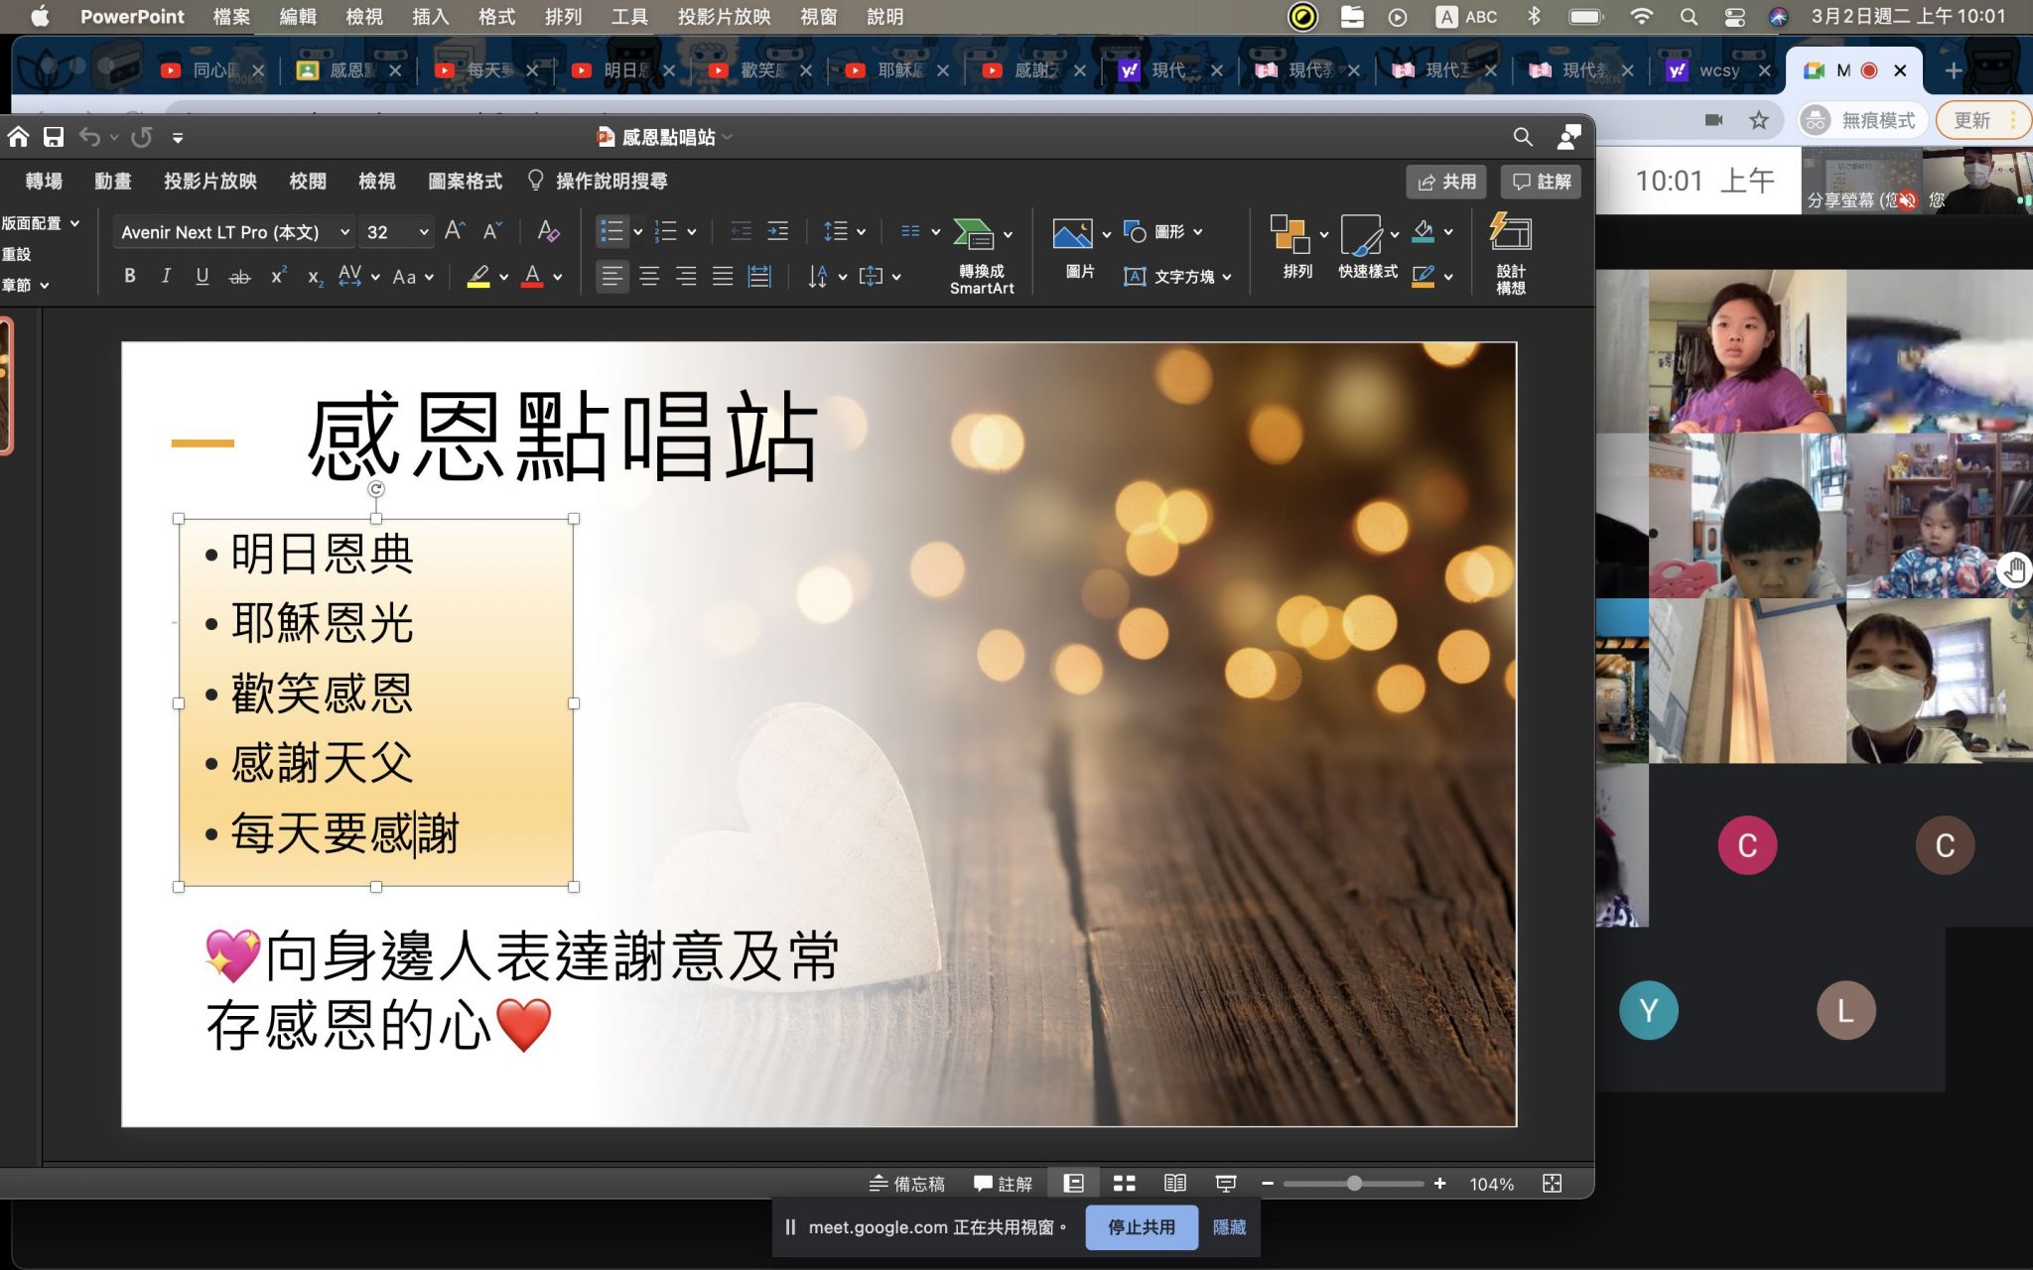Expand the numbered list options
2033x1270 pixels.
692,232
